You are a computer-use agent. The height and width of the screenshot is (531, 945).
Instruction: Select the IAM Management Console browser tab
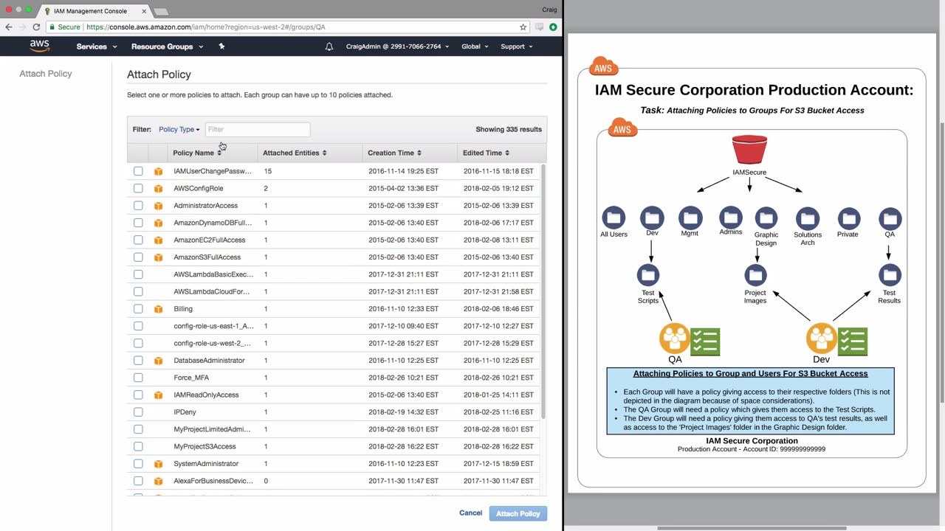(95, 11)
